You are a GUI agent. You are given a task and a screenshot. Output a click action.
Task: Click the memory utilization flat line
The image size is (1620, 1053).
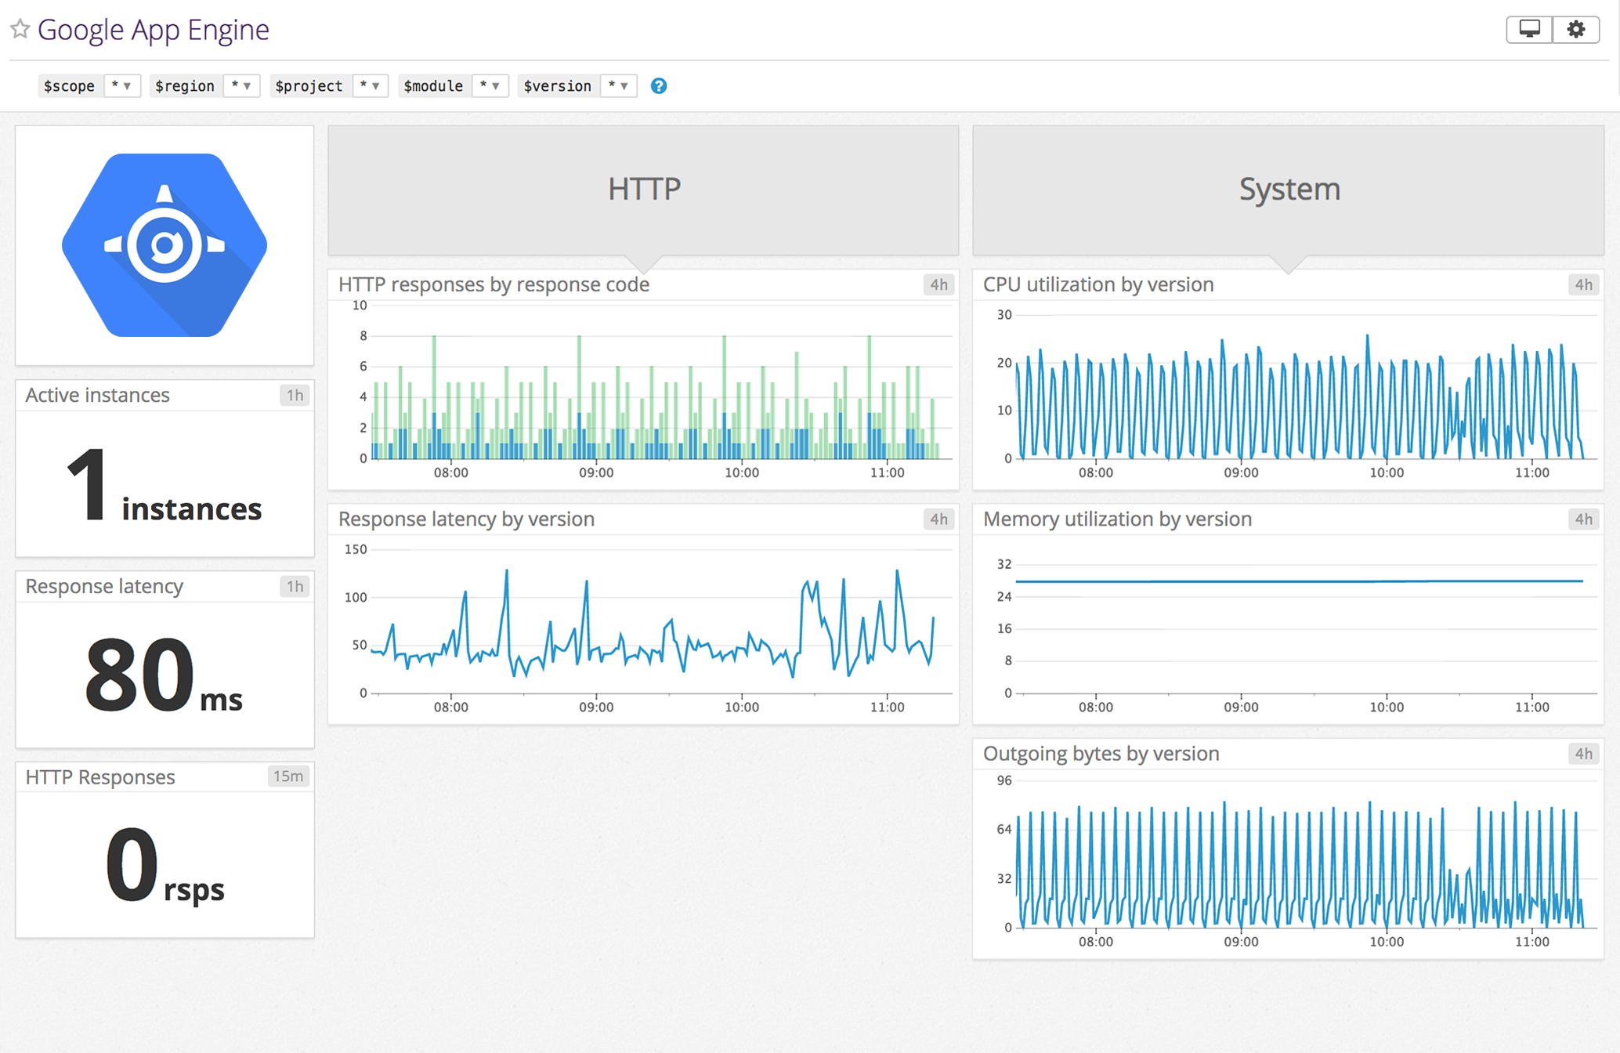(x=1299, y=581)
